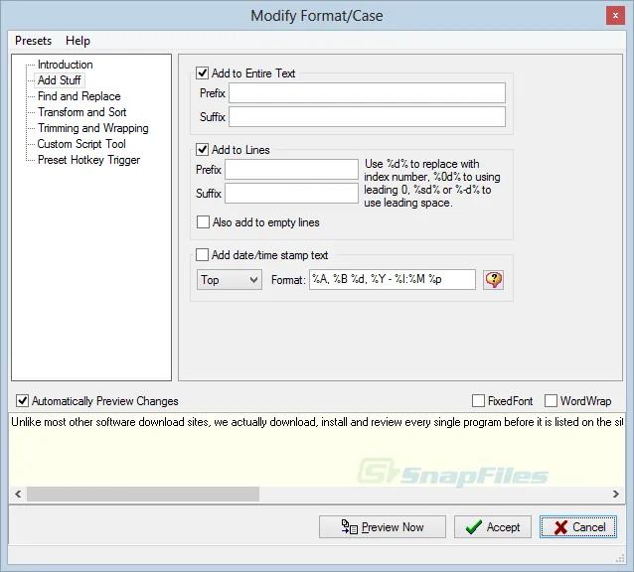Toggle Automatically Preview Changes checkbox
The image size is (634, 572).
pyautogui.click(x=22, y=401)
